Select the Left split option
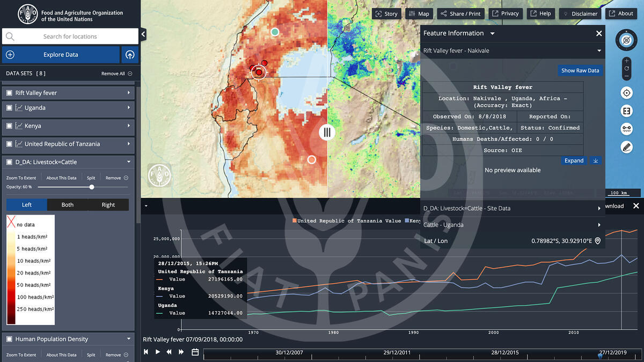644x362 pixels. click(x=27, y=205)
